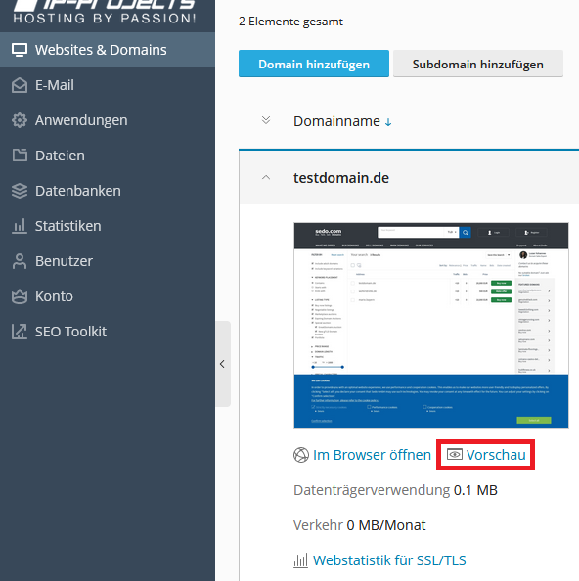579x581 pixels.
Task: Open the Vorschau preview link
Action: [x=486, y=455]
